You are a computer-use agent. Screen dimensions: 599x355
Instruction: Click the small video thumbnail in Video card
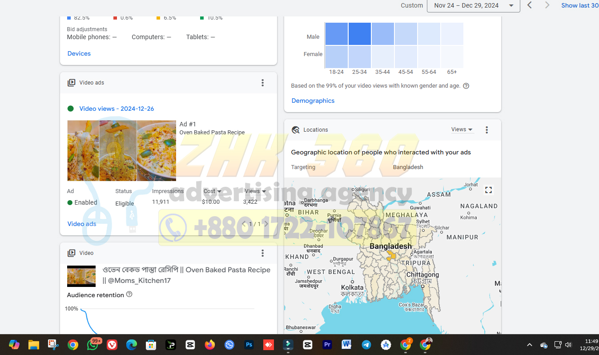(x=81, y=276)
